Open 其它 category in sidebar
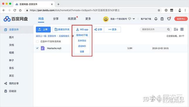Image resolution: width=189 pixels, height=107 pixels. tap(11, 76)
